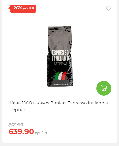Click the white cart symbol inside green circle
119x146 pixels.
104,88
